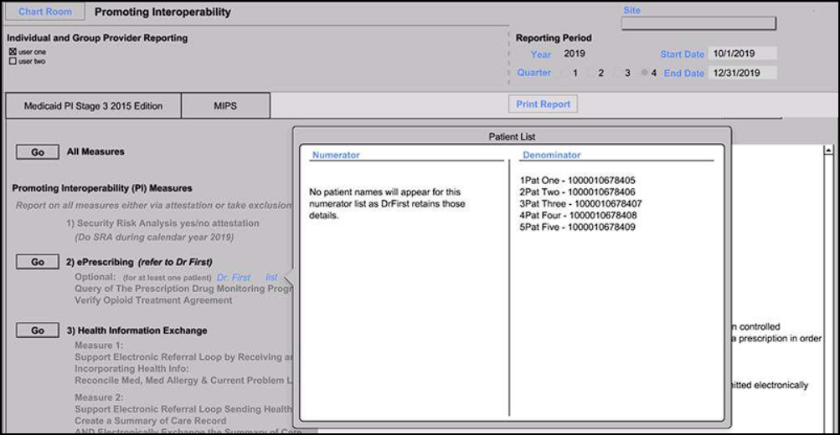Open the Medicaid PI Stage 3 2015 Edition tab
The height and width of the screenshot is (435, 840).
pyautogui.click(x=93, y=106)
